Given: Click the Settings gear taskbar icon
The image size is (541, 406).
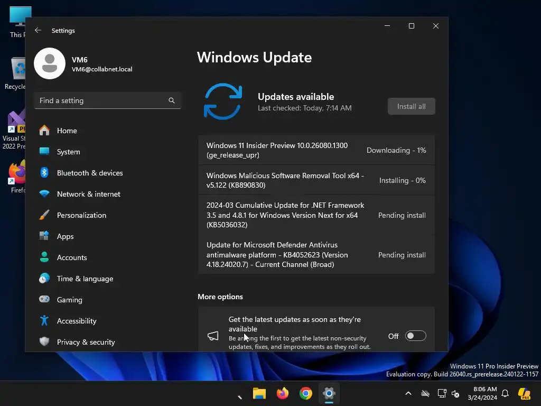Looking at the screenshot, I should [329, 393].
